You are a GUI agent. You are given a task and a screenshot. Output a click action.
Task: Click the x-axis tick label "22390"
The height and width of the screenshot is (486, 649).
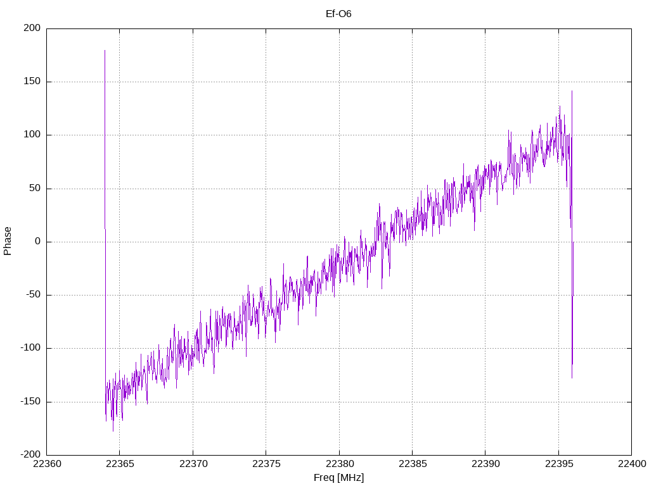[x=485, y=464]
